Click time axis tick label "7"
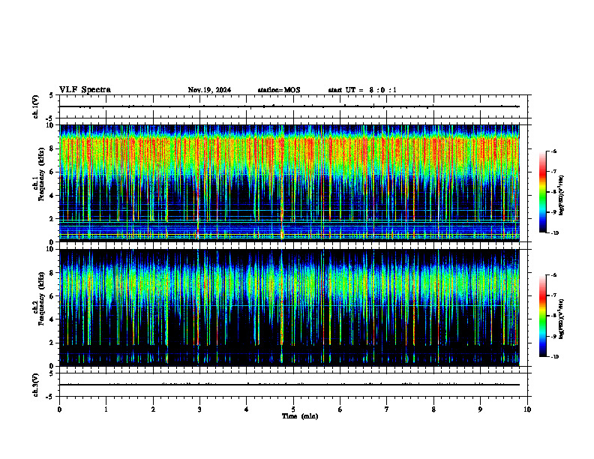Viewport: 594px width, 459px height. [387, 409]
